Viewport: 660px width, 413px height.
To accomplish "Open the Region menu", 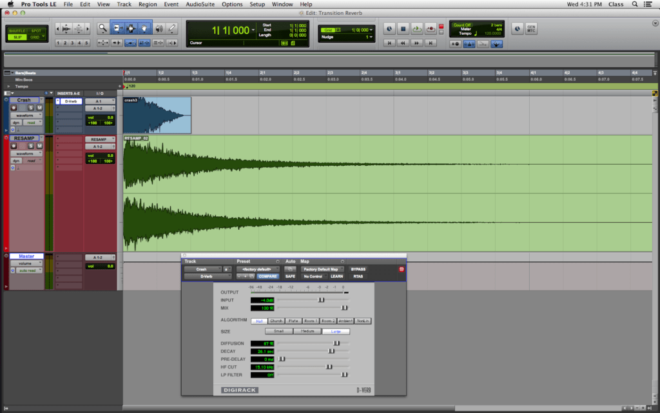I will [x=148, y=4].
